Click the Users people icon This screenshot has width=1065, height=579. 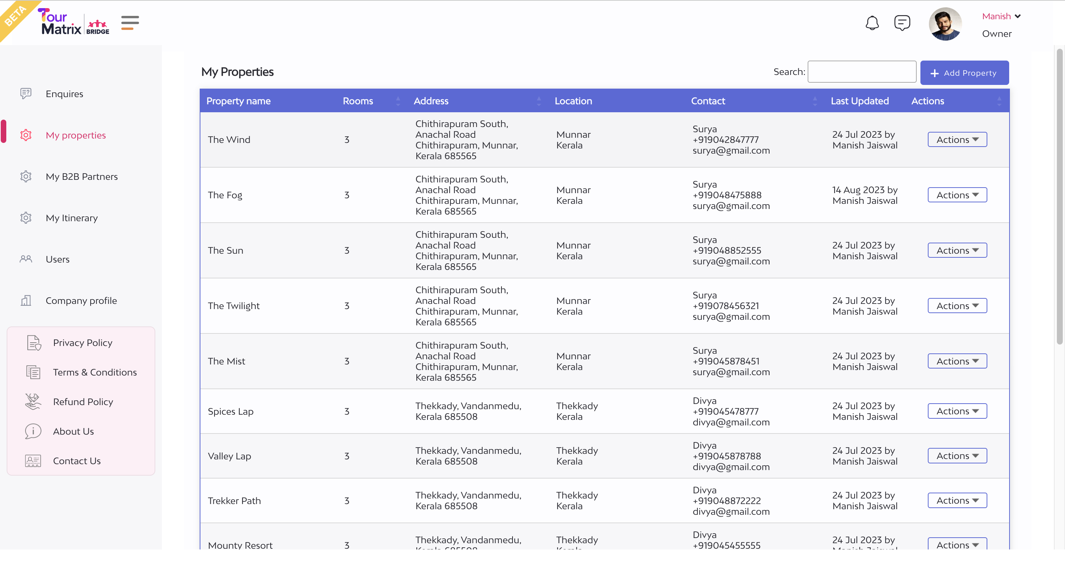click(26, 259)
